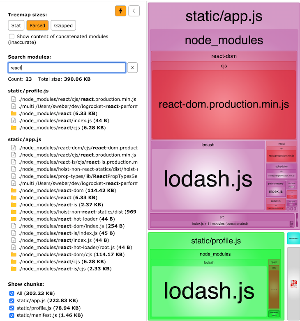This screenshot has width=300, height=321.
Task: Click folder icon for react-hot-loader (44 B)
Action: [x=14, y=219]
